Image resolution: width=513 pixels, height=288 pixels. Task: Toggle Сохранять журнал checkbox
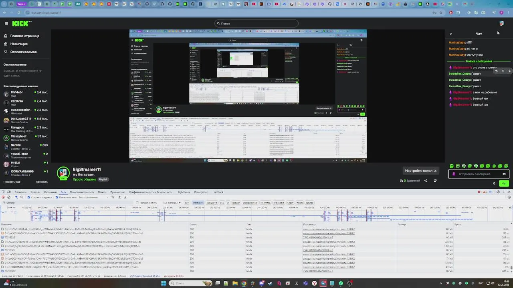29,197
